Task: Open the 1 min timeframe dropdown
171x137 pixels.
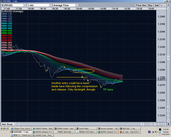Action: [x=51, y=5]
